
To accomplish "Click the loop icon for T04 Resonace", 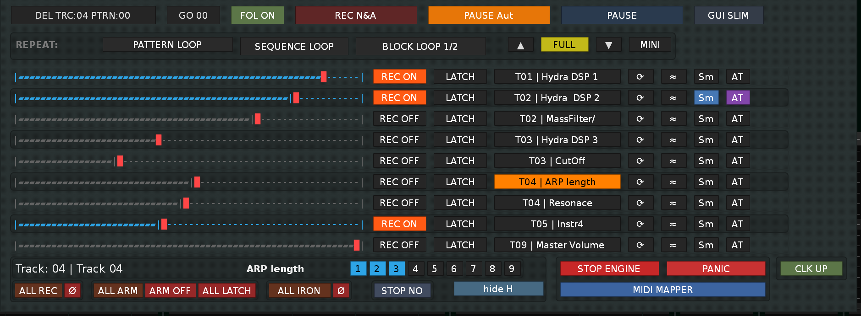I will (x=640, y=203).
